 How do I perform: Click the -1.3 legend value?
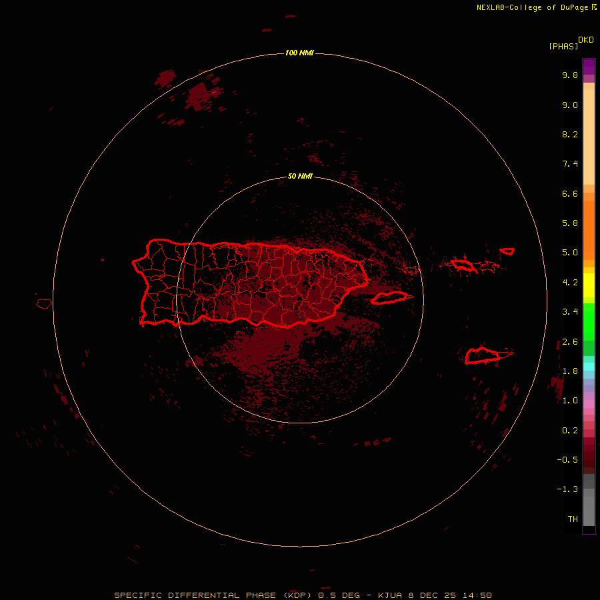567,489
